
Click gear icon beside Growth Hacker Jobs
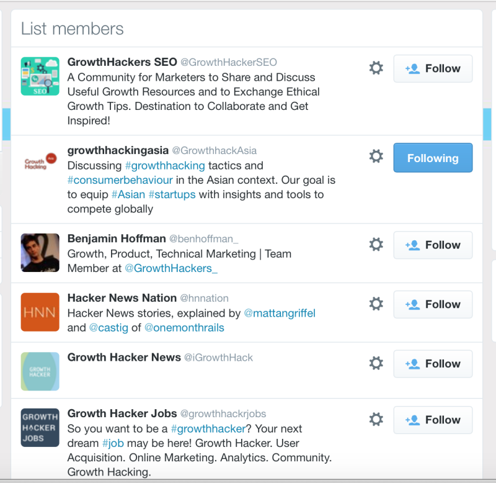[x=376, y=419]
